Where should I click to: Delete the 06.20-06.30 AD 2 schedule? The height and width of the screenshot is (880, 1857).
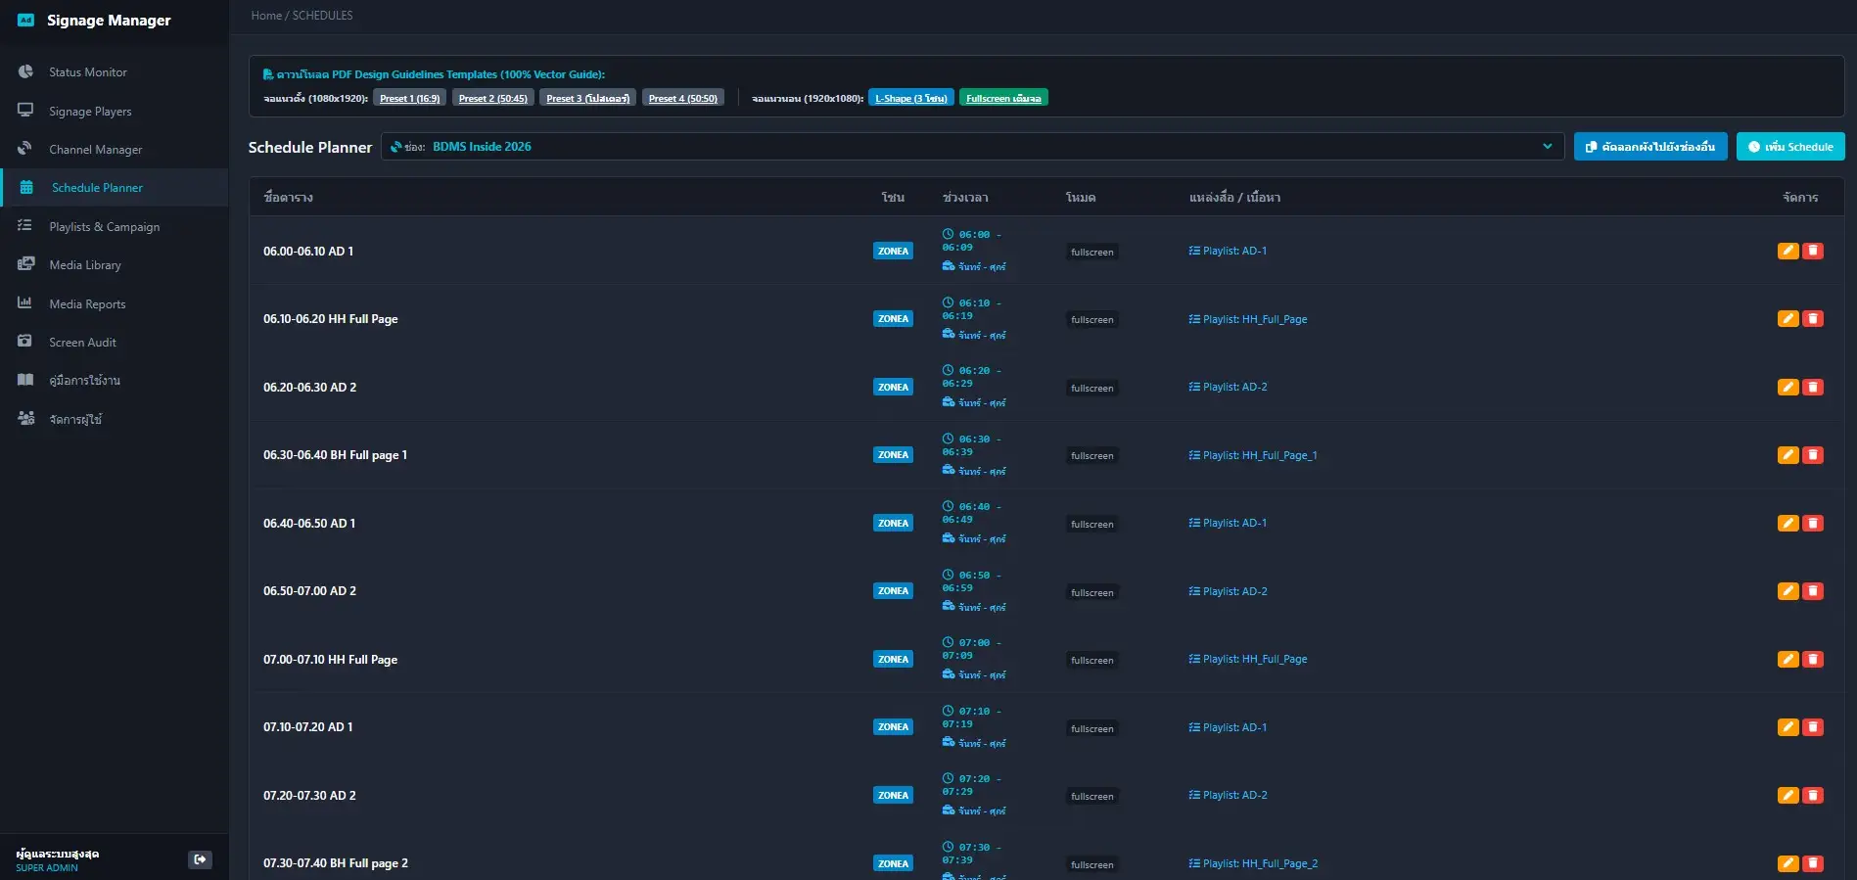[1813, 387]
